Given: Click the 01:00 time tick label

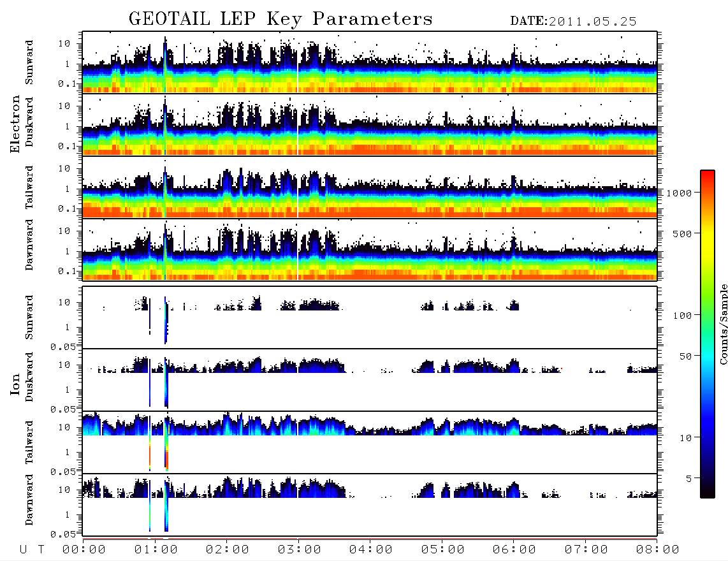Looking at the screenshot, I should pyautogui.click(x=156, y=550).
